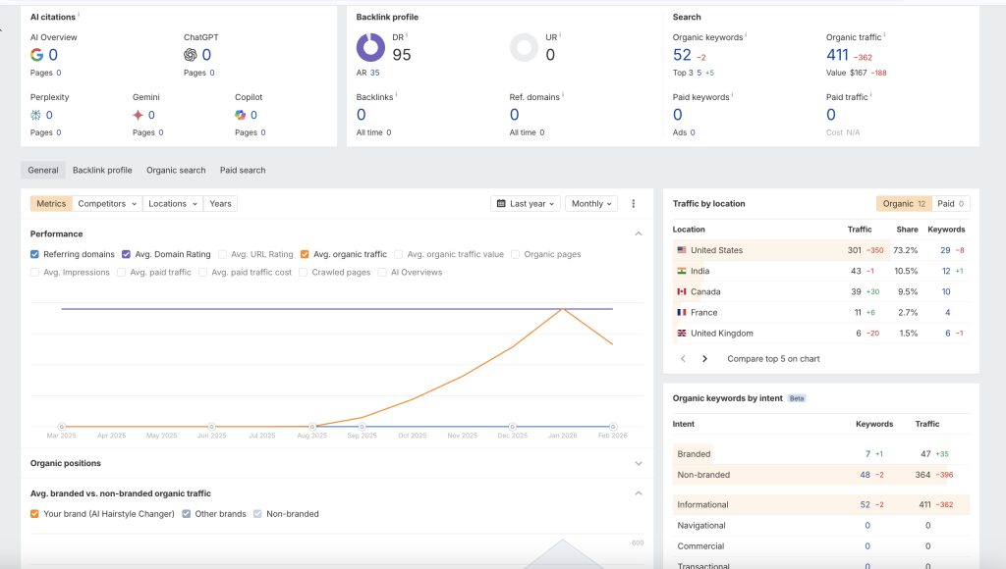Uncheck the Referring domains checkbox
Screen dimensions: 1006x569
[x=35, y=254]
